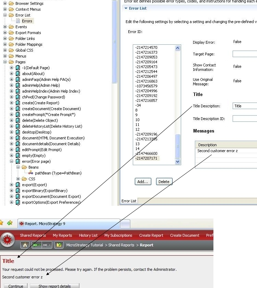Click the export(Export) page icon
Image resolution: width=257 pixels, height=288 pixels.
coord(18,185)
